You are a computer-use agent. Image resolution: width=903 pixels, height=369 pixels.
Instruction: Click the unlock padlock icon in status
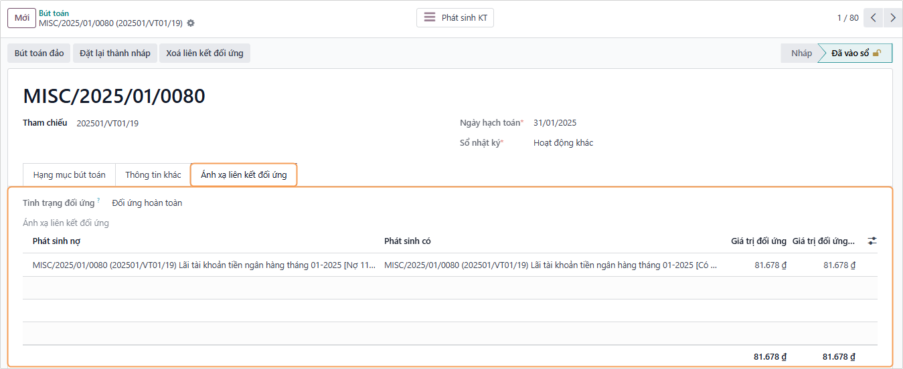[877, 53]
